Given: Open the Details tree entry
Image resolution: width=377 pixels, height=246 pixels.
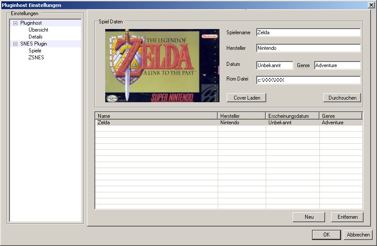Looking at the screenshot, I should [35, 37].
